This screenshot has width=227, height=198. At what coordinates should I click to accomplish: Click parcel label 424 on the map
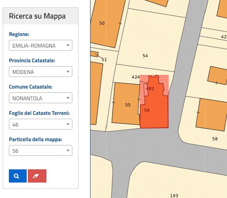[x=136, y=77]
